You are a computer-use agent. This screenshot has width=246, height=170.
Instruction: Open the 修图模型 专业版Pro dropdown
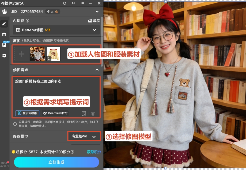coord(84,136)
